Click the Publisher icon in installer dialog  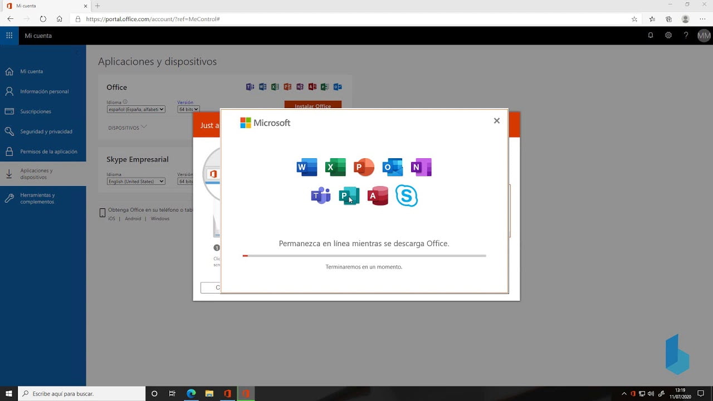(349, 195)
